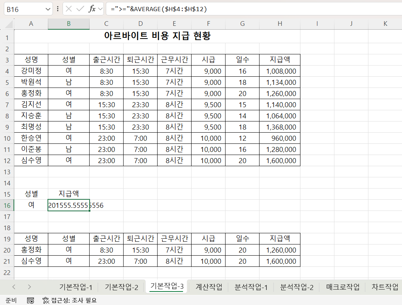Click the 퇴근시간 header in row 19
This screenshot has height=305, width=402.
click(x=141, y=239)
